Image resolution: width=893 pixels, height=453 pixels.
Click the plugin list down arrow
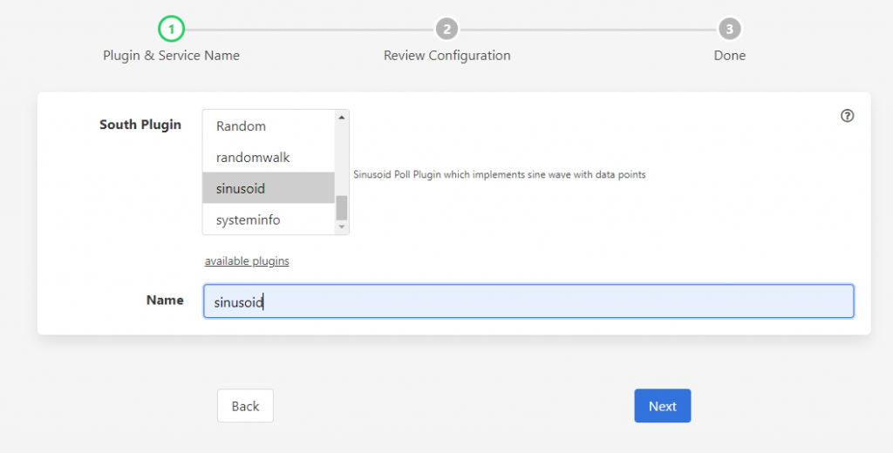341,226
